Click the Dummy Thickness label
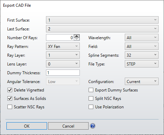Image resolution: width=164 pixels, height=135 pixels. click(24, 73)
